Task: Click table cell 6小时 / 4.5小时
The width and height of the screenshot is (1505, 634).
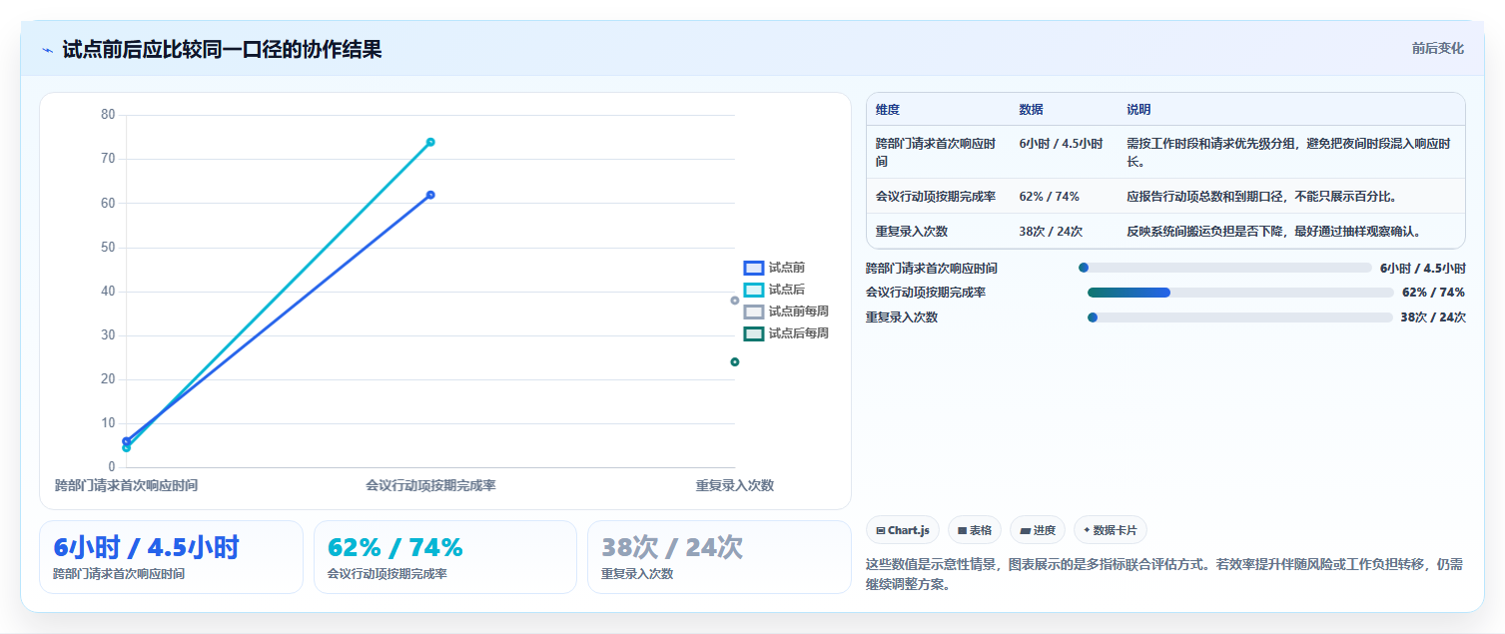Action: tap(1061, 144)
